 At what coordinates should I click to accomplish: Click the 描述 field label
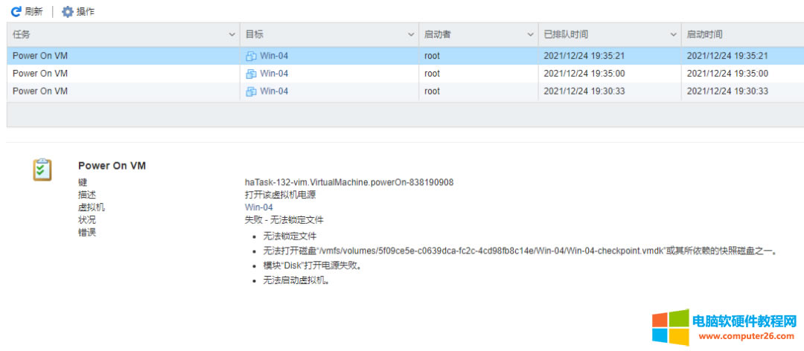[87, 195]
